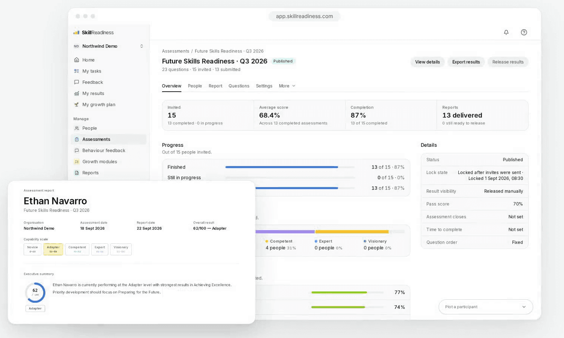This screenshot has height=338, width=564.
Task: Select the highlighted Adapter scale box
Action: tap(53, 249)
